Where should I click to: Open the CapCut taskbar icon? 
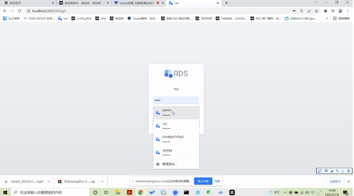pos(232,192)
